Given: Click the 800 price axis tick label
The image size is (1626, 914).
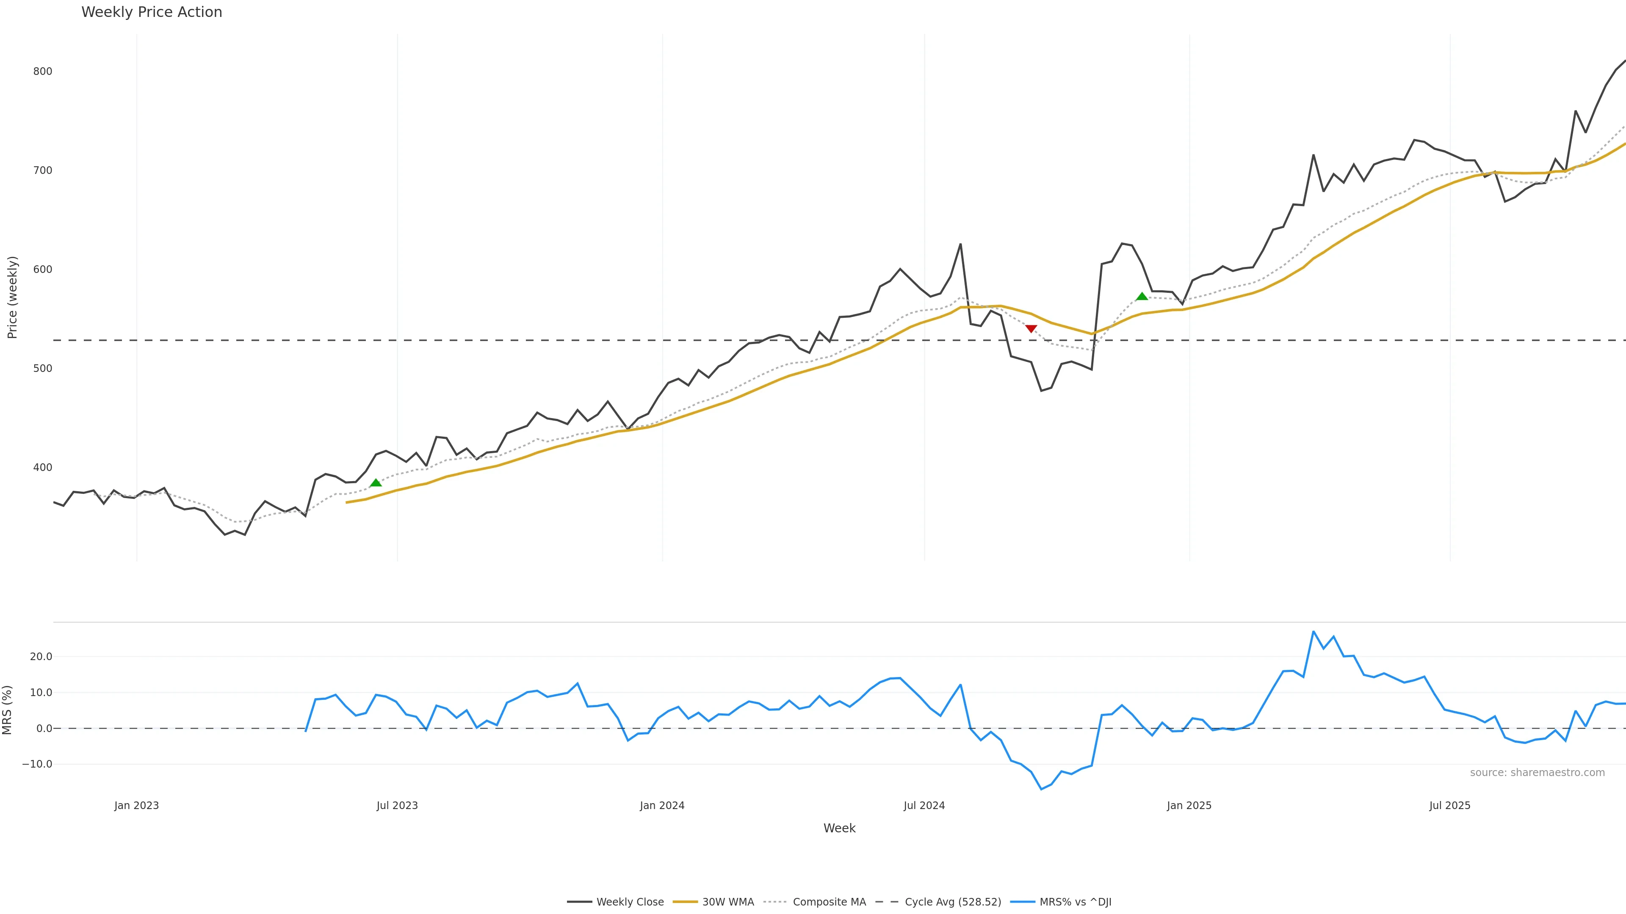Looking at the screenshot, I should [x=43, y=71].
